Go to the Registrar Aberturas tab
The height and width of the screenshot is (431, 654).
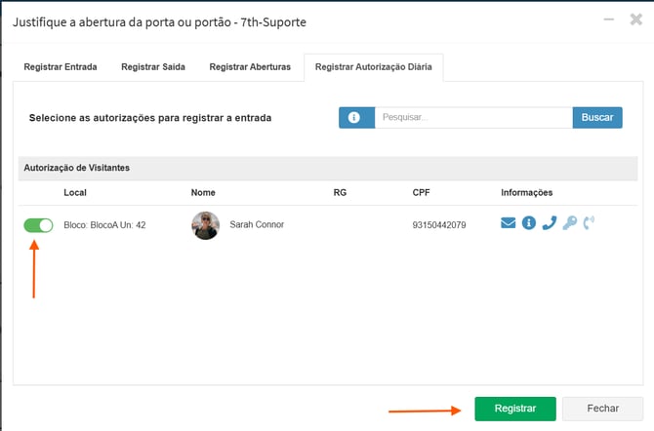(250, 67)
